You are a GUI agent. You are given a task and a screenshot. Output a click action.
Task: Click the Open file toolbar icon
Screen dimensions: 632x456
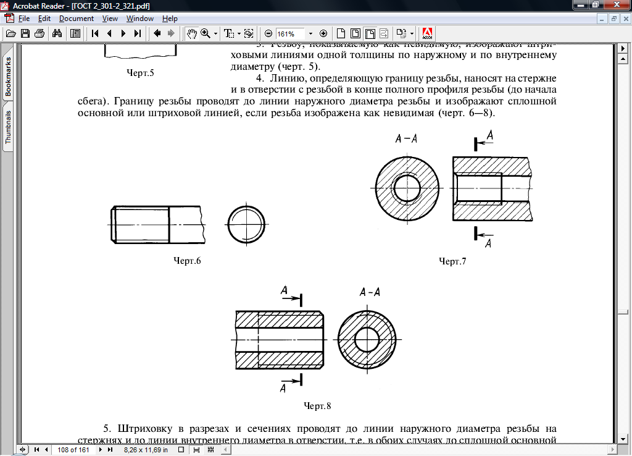coord(11,33)
